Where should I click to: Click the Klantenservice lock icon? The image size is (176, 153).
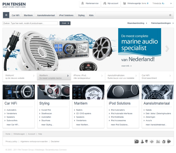pyautogui.click(x=82, y=3)
